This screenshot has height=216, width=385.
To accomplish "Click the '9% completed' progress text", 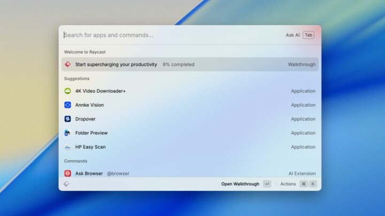I will 179,65.
